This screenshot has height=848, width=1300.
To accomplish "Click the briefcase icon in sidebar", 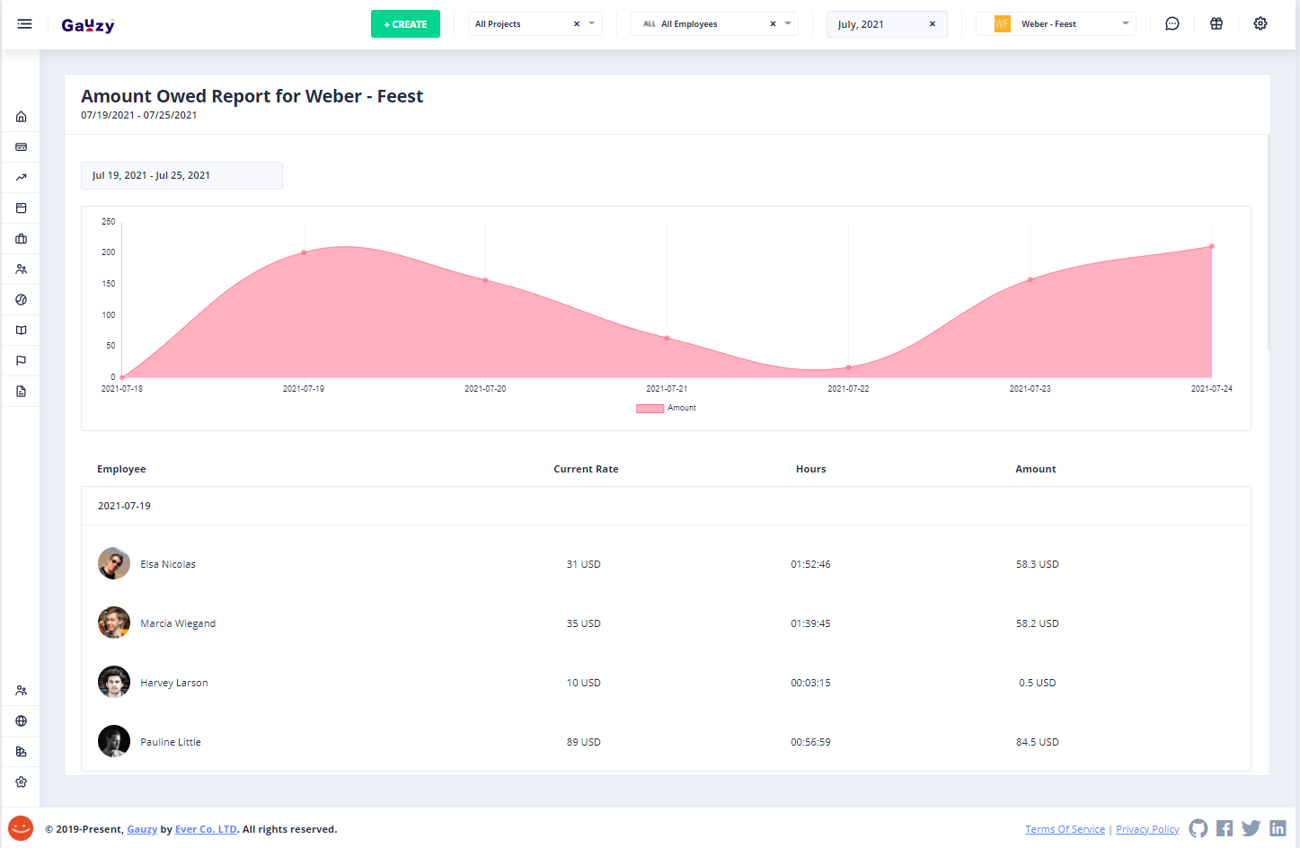I will 21,239.
